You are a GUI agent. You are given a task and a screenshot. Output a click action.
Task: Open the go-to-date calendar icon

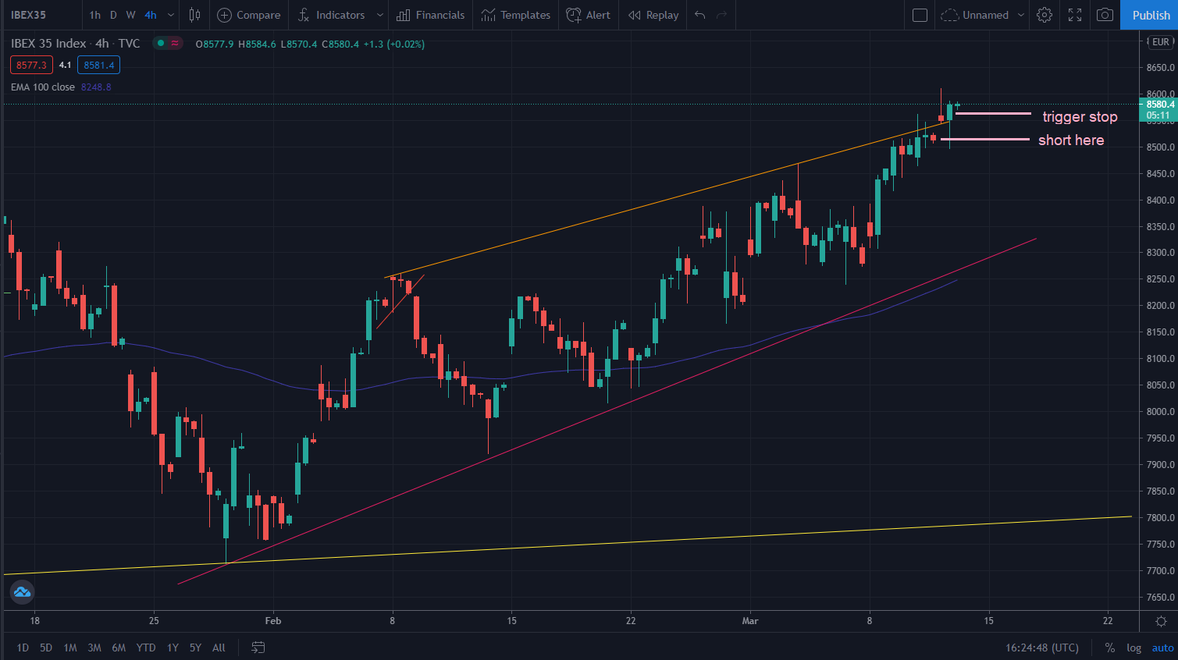258,648
